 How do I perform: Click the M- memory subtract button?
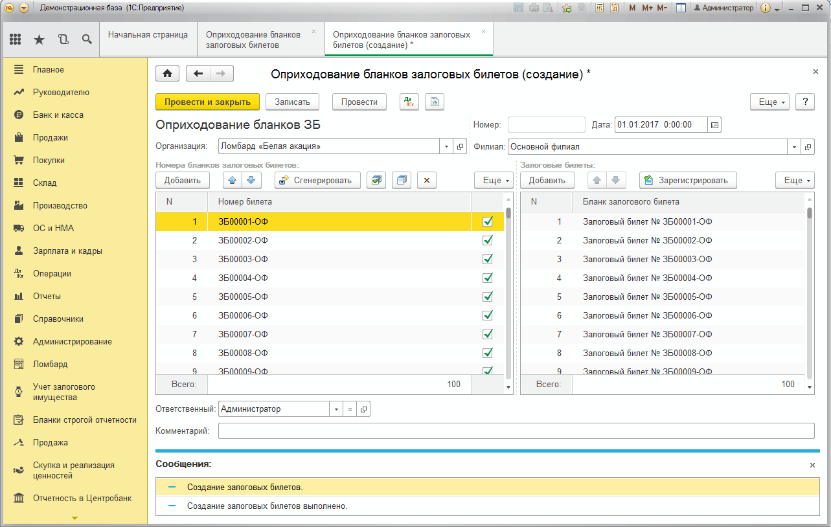coord(662,8)
